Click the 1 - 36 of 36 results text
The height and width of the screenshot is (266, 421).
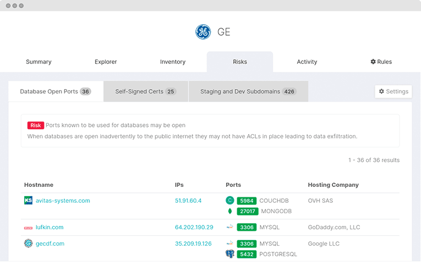(x=374, y=160)
